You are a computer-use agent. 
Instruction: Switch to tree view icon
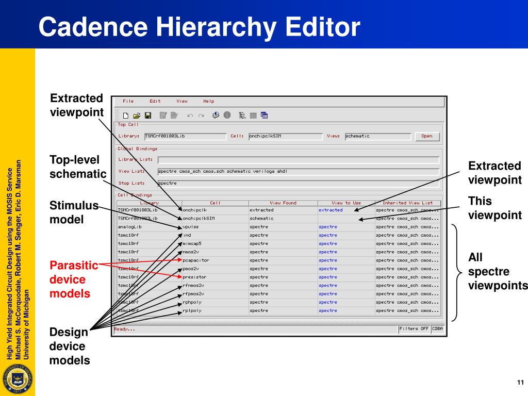[242, 115]
